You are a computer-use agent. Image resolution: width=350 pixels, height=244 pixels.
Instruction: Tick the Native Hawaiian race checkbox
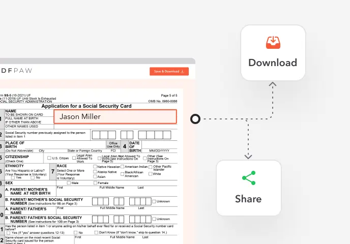95,167
